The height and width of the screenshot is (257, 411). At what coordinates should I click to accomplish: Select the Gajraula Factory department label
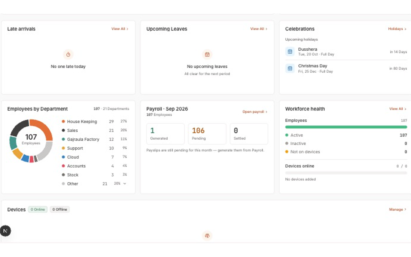tap(83, 139)
